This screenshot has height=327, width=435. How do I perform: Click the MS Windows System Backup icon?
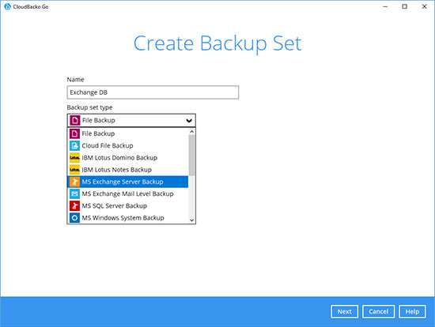pyautogui.click(x=74, y=218)
